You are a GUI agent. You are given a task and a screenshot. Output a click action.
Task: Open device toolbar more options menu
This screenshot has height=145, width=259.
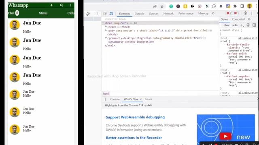[97, 14]
